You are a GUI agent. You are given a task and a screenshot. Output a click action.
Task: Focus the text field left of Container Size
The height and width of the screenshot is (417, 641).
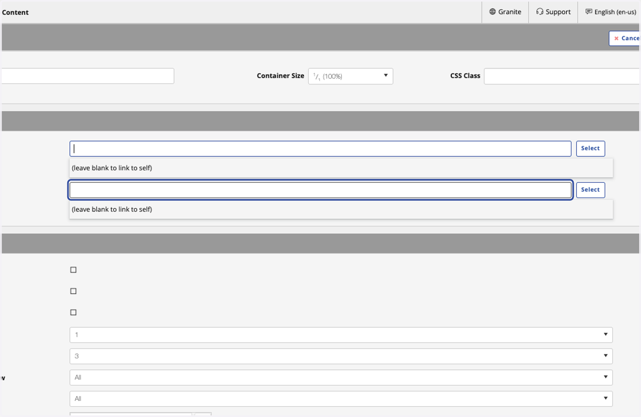(x=87, y=76)
